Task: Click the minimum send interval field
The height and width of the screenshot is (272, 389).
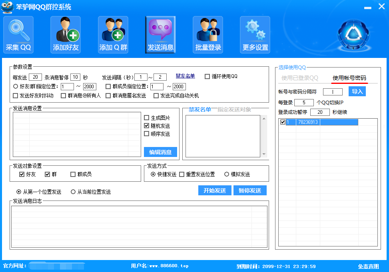Action: (x=141, y=77)
